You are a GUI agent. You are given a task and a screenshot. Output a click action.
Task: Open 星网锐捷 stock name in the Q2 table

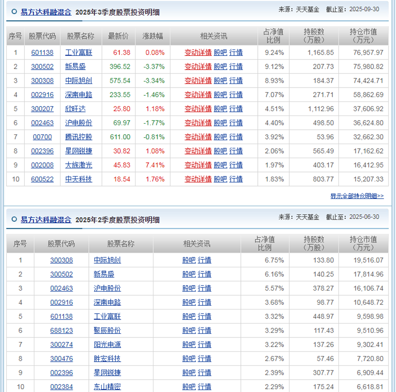107,373
